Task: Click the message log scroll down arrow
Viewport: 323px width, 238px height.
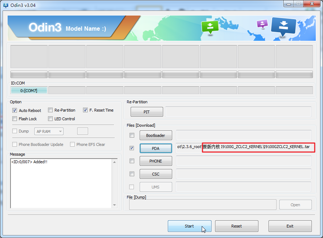Action: point(114,205)
